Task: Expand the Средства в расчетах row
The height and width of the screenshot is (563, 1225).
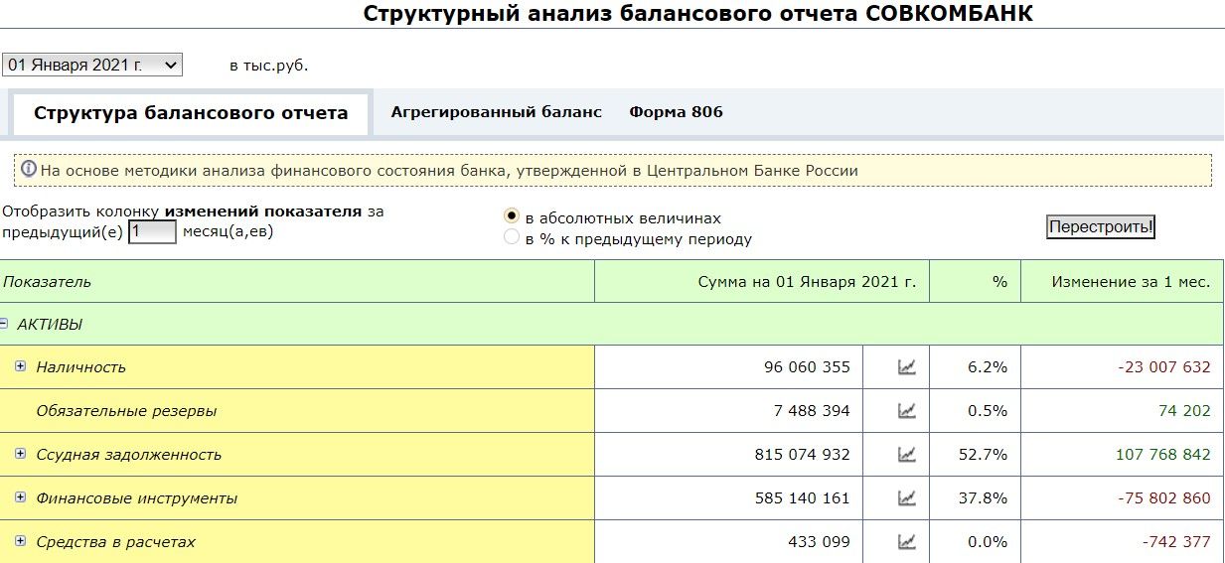Action: pos(21,541)
